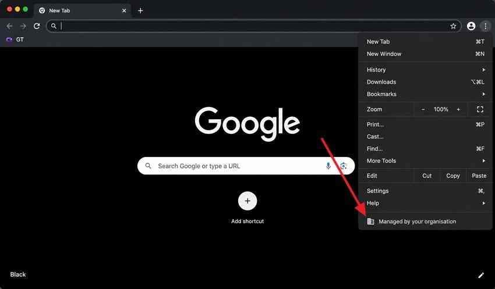Click the browser forward arrow
This screenshot has width=495, height=289.
(23, 26)
